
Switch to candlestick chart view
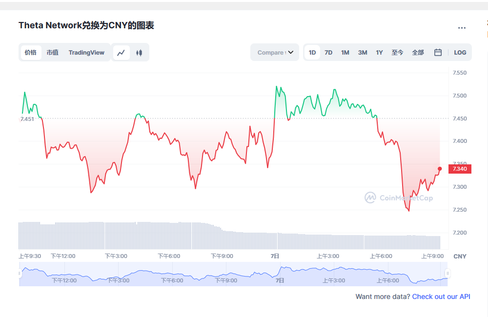click(139, 53)
